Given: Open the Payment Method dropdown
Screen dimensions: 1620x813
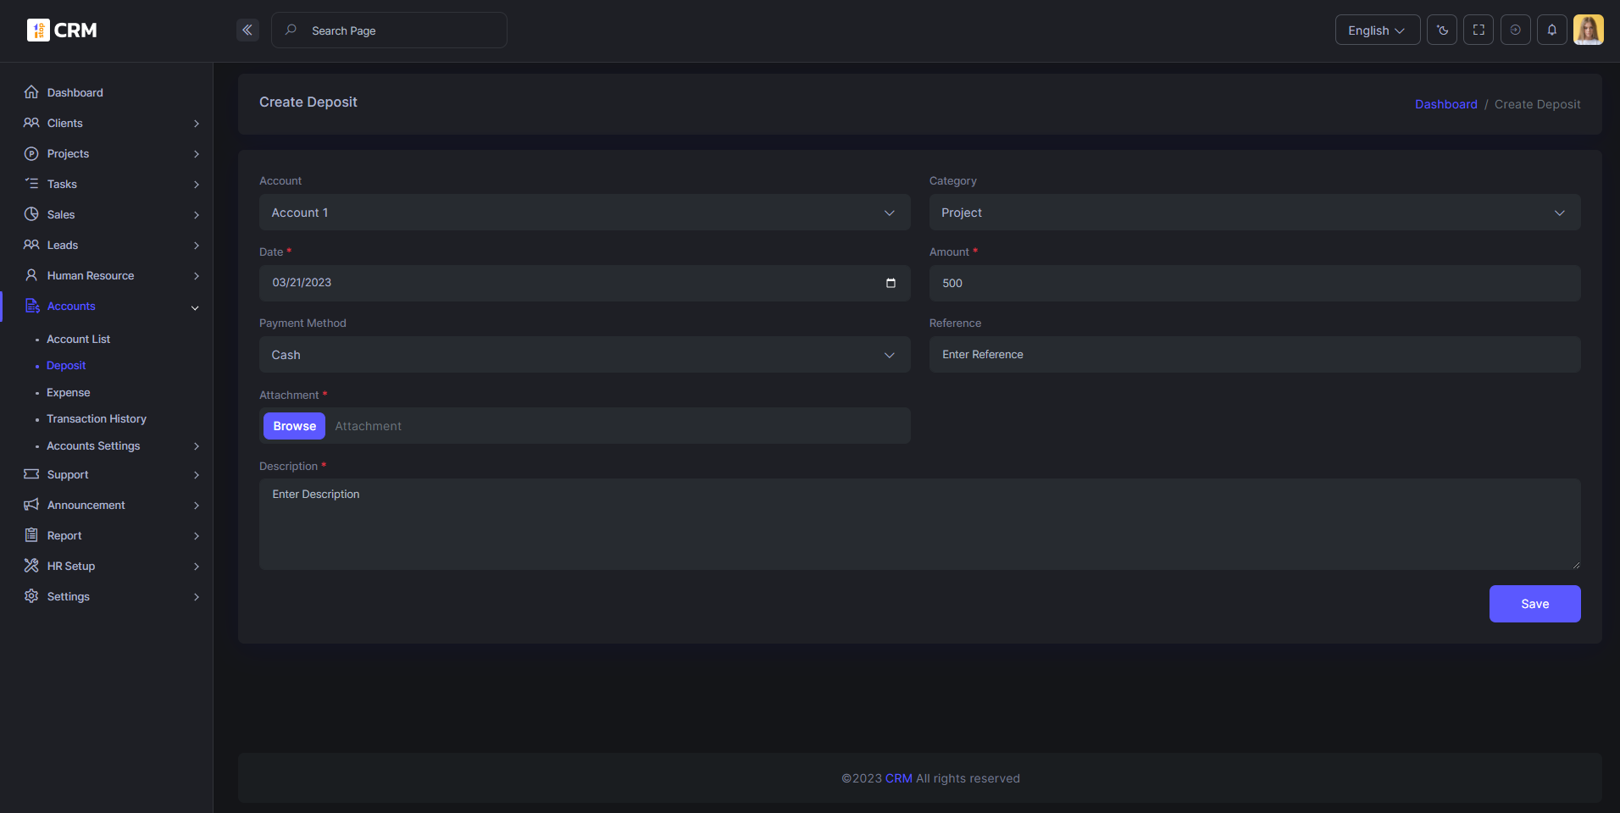Looking at the screenshot, I should point(585,355).
